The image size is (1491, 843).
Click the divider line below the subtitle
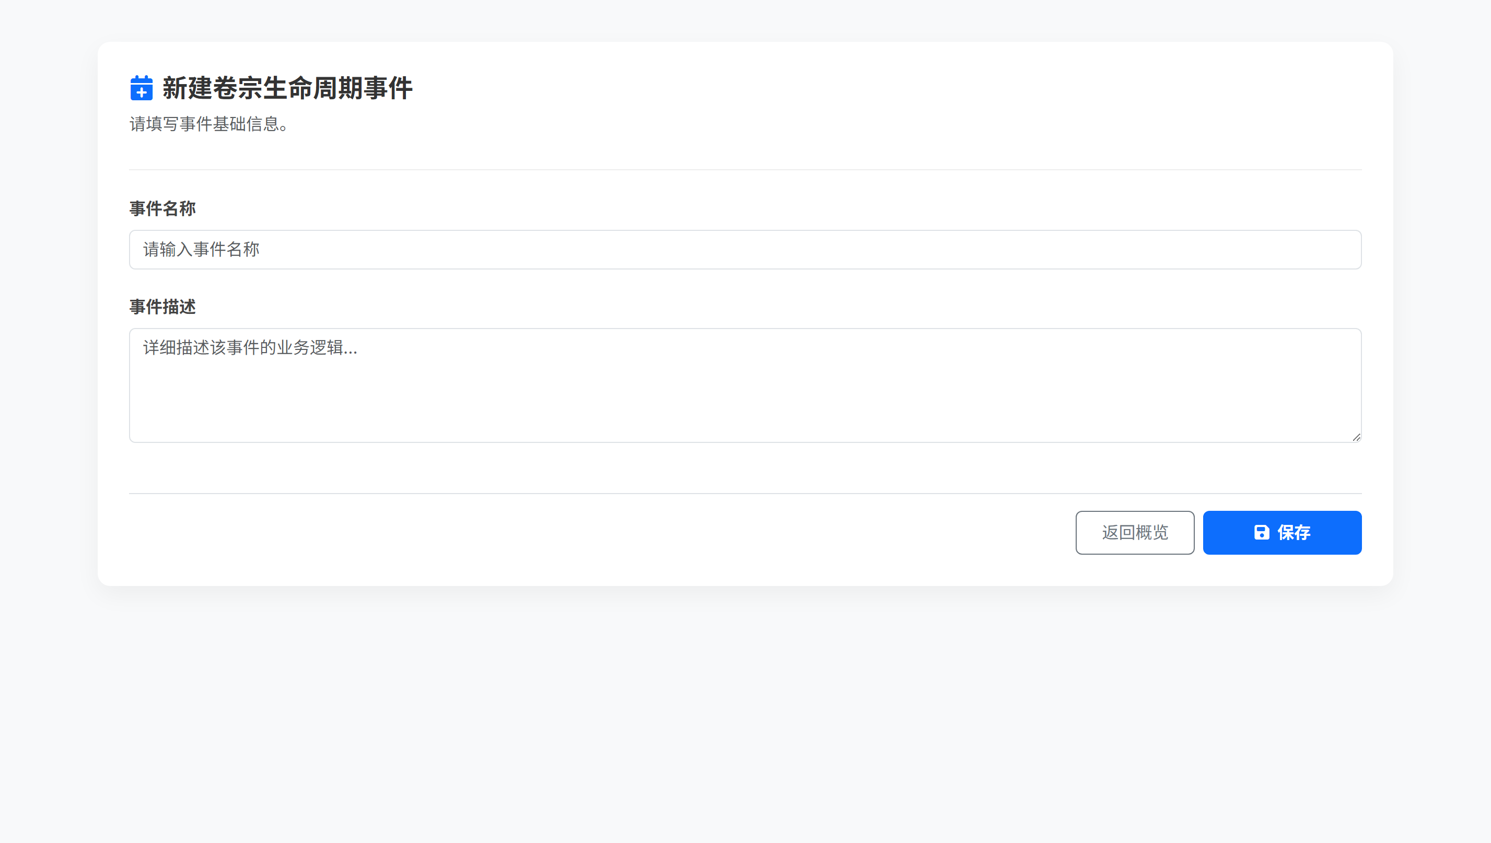coord(744,170)
